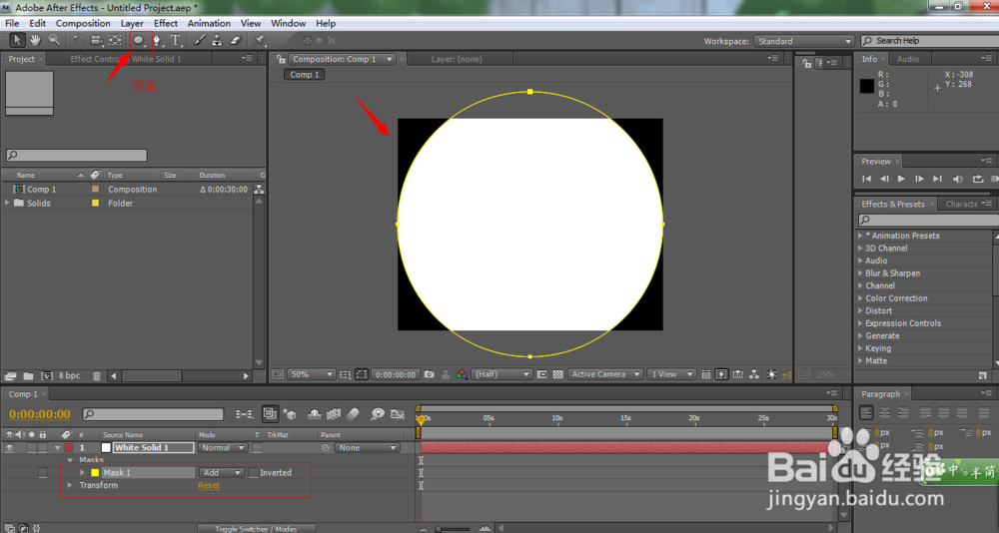Open the Active Camera view dropdown

pyautogui.click(x=605, y=374)
